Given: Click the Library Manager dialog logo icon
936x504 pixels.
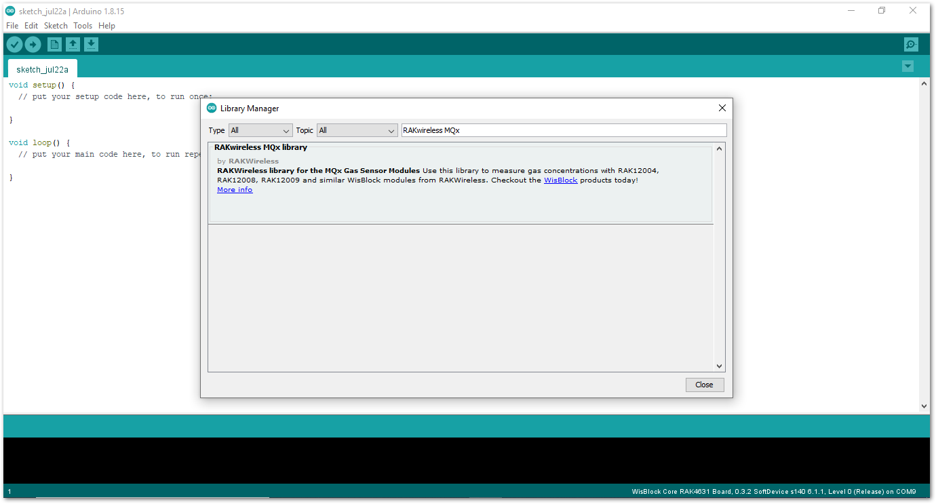Looking at the screenshot, I should pyautogui.click(x=212, y=108).
